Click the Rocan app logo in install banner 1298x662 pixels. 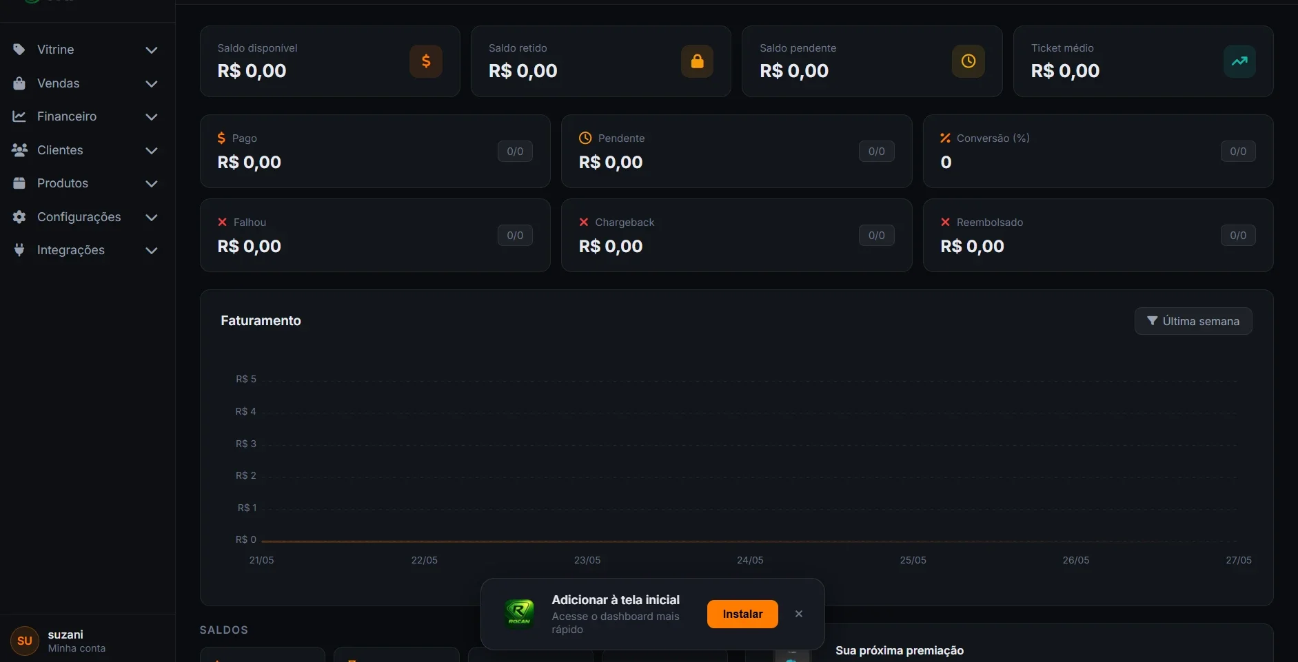519,612
